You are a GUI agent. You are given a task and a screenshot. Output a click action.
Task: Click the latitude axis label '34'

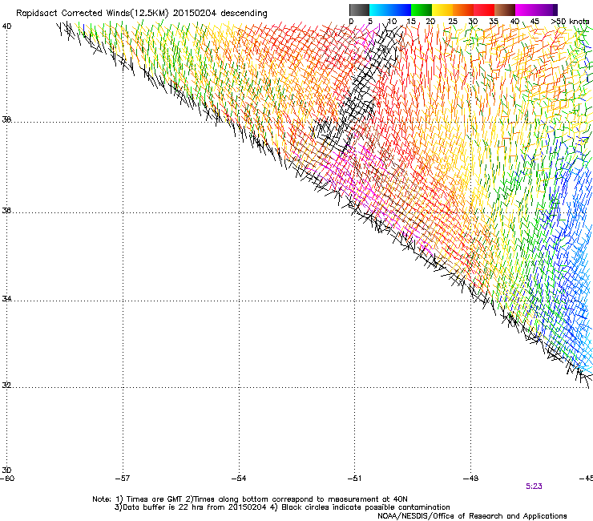(x=6, y=298)
